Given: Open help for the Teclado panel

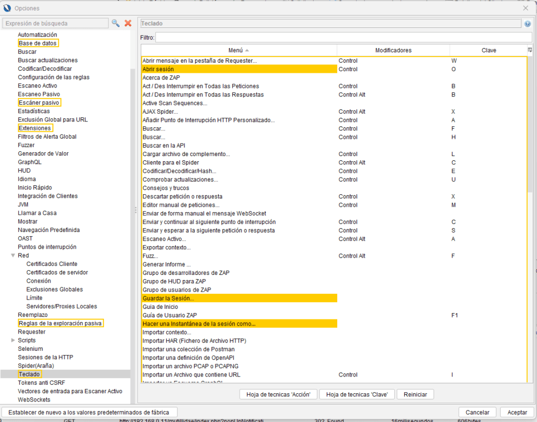Looking at the screenshot, I should click(x=527, y=24).
